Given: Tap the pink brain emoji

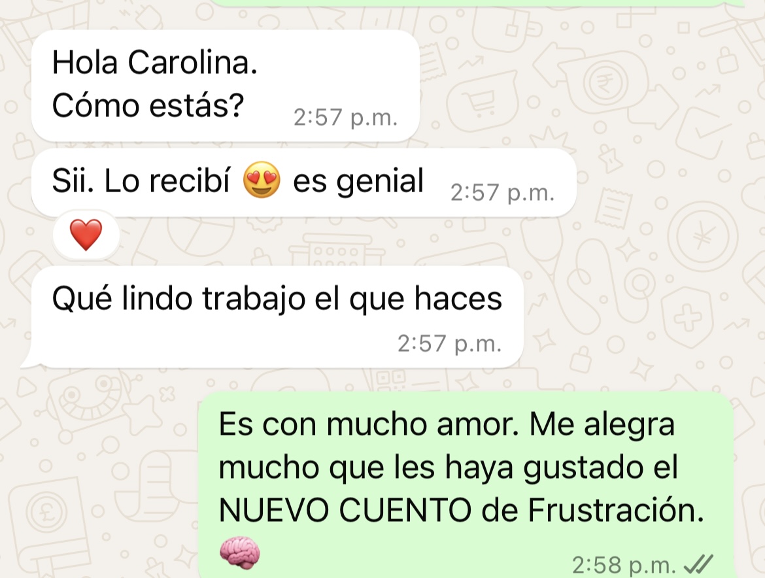Looking at the screenshot, I should point(239,552).
